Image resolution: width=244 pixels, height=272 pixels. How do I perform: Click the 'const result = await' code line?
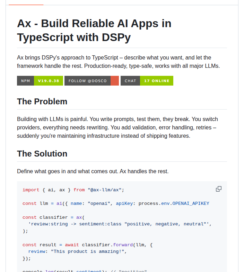87,245
